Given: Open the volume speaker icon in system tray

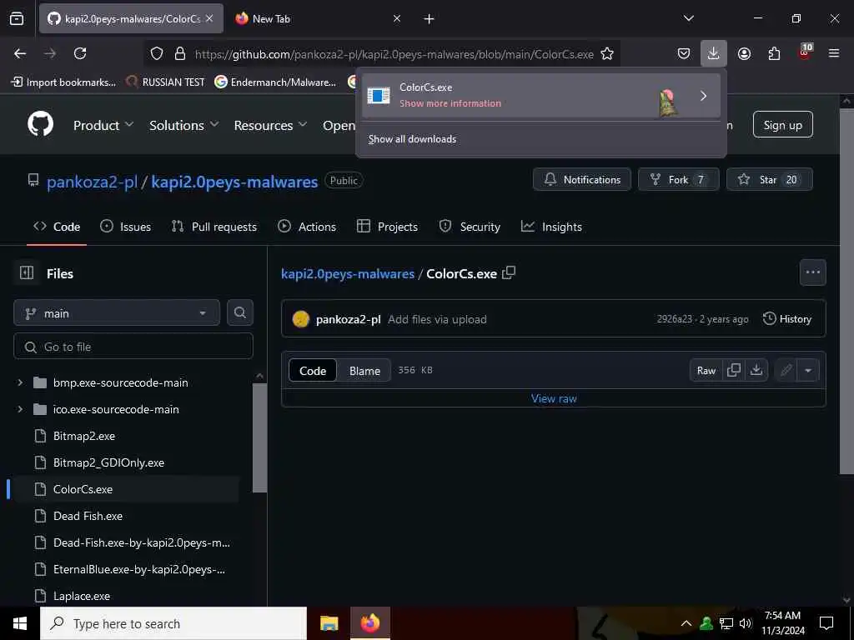Looking at the screenshot, I should 746,623.
